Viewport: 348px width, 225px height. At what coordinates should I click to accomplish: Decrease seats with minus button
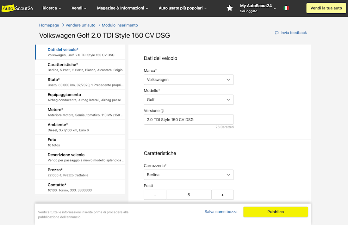(155, 195)
